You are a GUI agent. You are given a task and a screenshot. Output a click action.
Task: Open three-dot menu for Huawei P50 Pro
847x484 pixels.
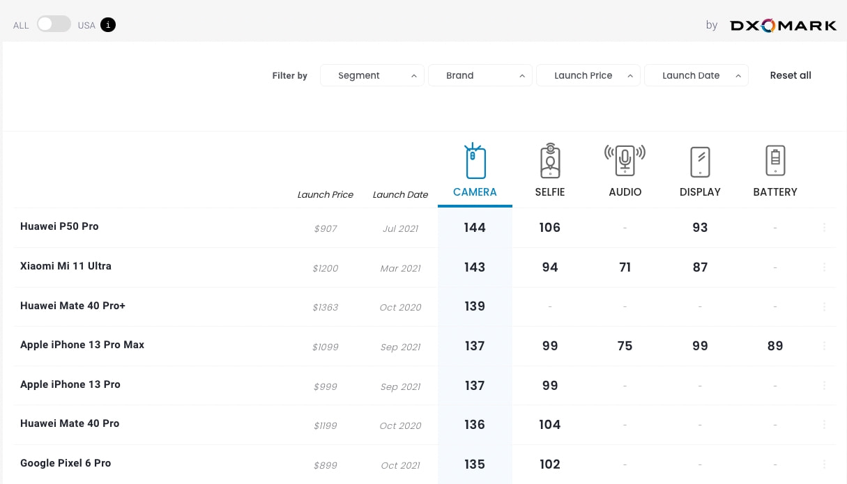(824, 228)
